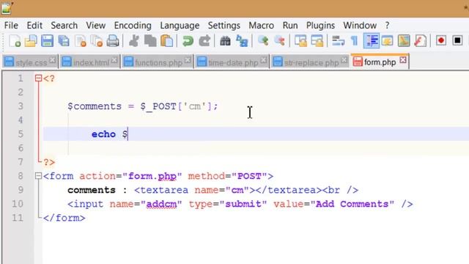
Task: Open the Plugins menu
Action: (320, 26)
